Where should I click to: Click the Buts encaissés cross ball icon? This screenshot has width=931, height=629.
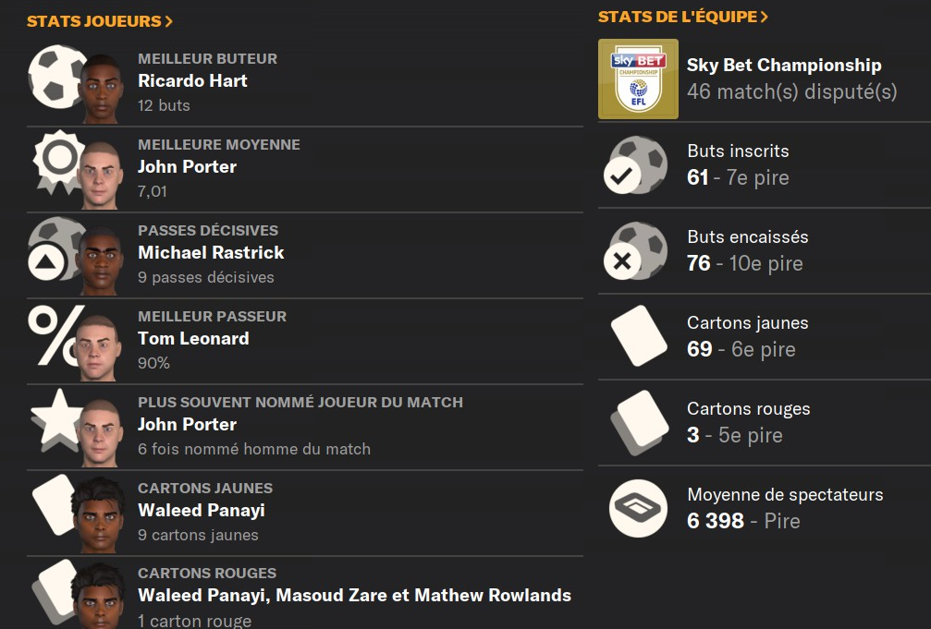tap(637, 250)
